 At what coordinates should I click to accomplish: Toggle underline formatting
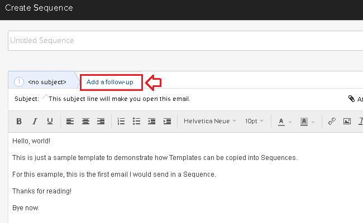[50, 121]
